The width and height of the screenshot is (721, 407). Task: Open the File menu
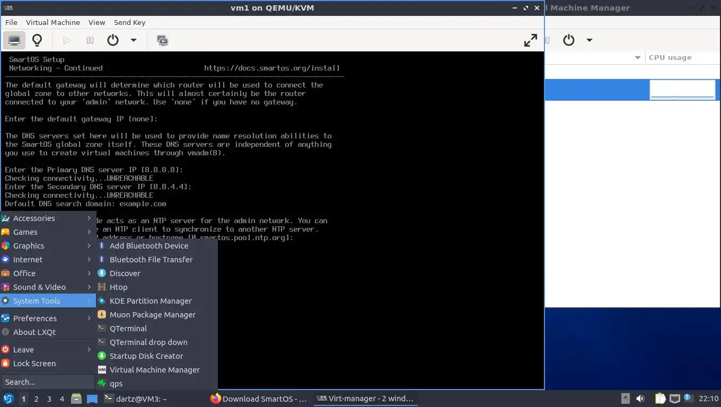(11, 22)
